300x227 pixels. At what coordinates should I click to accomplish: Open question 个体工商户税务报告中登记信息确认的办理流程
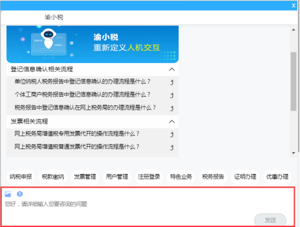83,95
